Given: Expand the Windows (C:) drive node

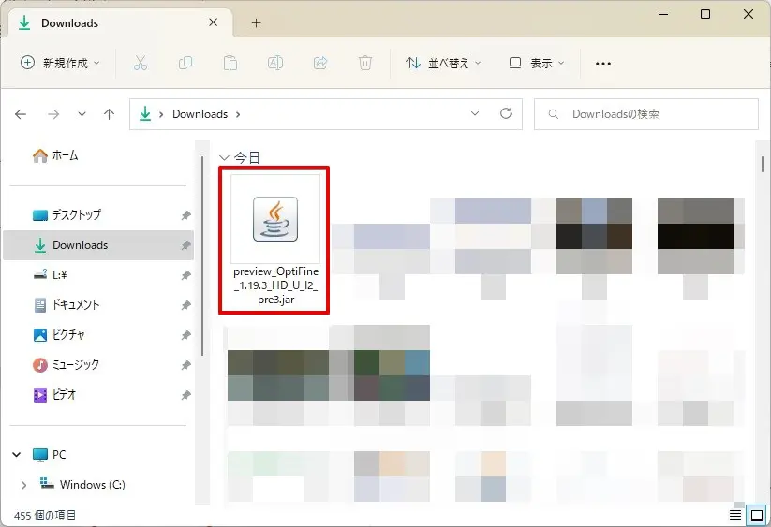Looking at the screenshot, I should (22, 485).
